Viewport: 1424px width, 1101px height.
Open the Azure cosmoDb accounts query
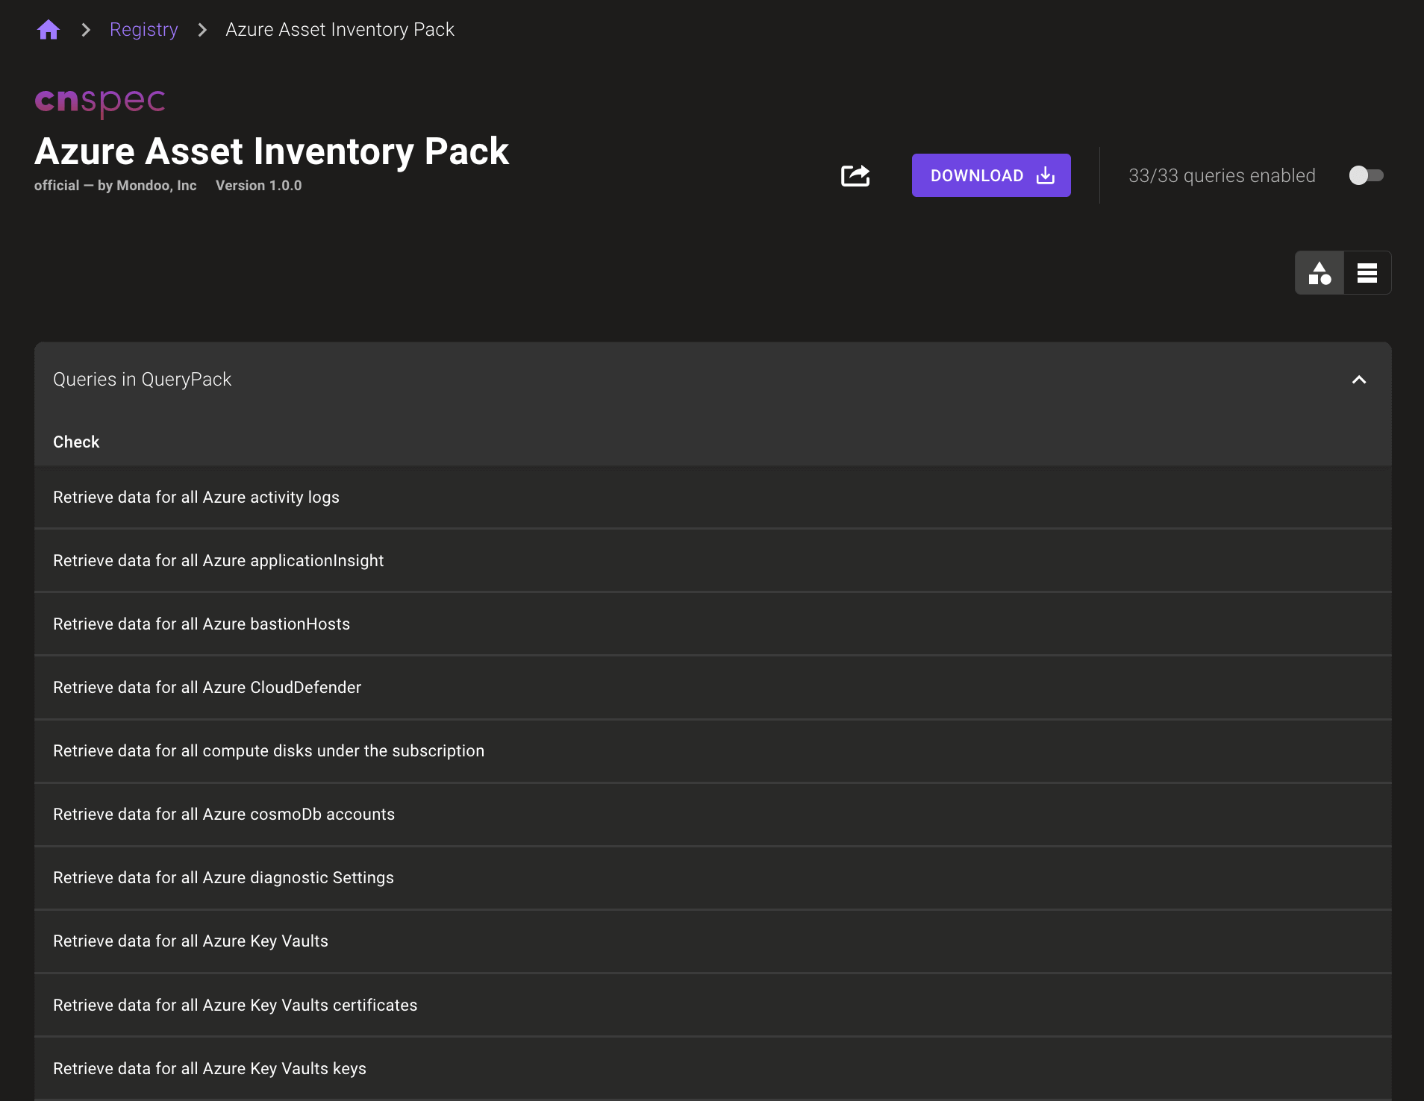pos(713,815)
